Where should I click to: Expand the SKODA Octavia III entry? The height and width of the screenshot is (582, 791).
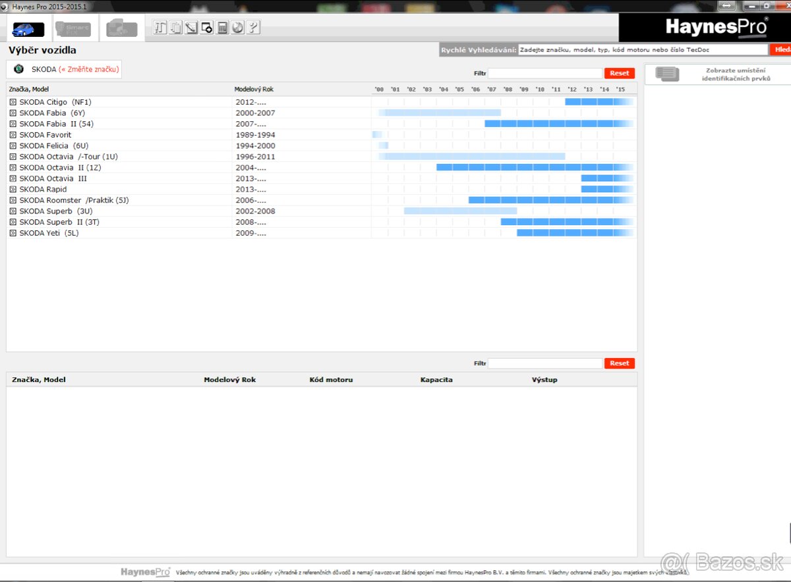click(x=13, y=178)
